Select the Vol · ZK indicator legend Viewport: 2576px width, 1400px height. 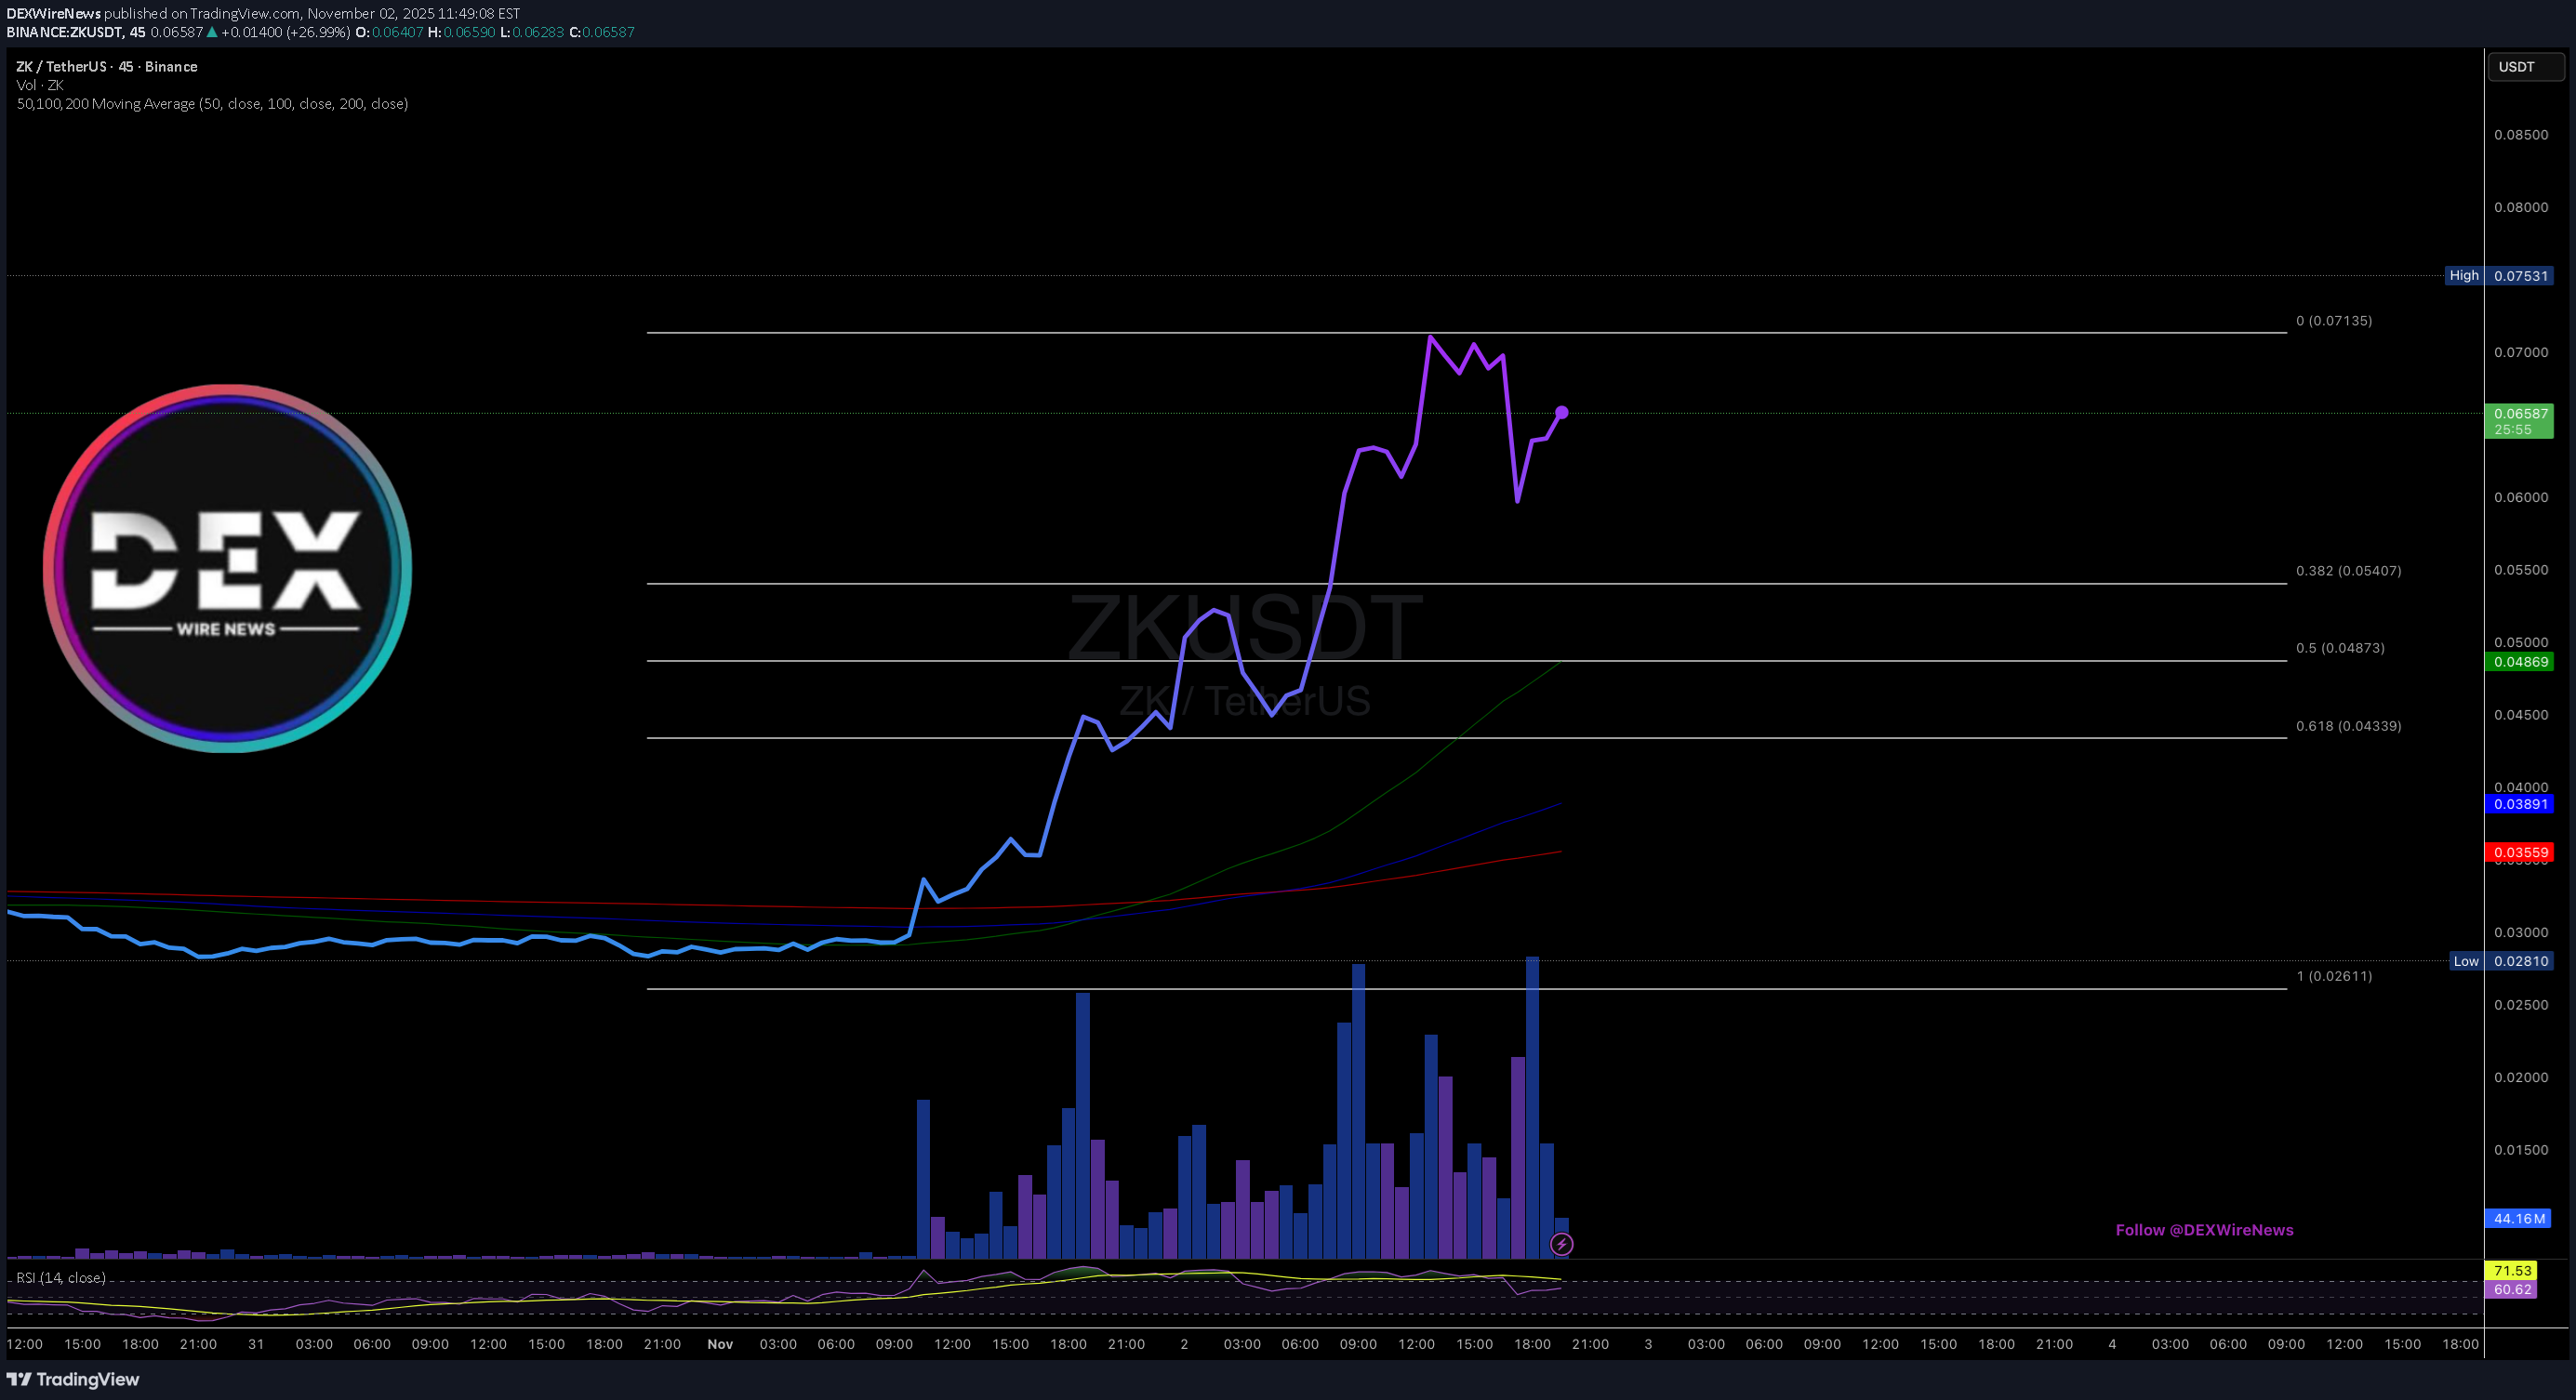tap(40, 85)
